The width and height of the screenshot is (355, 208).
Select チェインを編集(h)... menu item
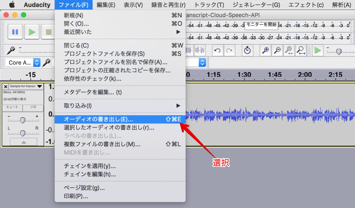click(x=120, y=174)
